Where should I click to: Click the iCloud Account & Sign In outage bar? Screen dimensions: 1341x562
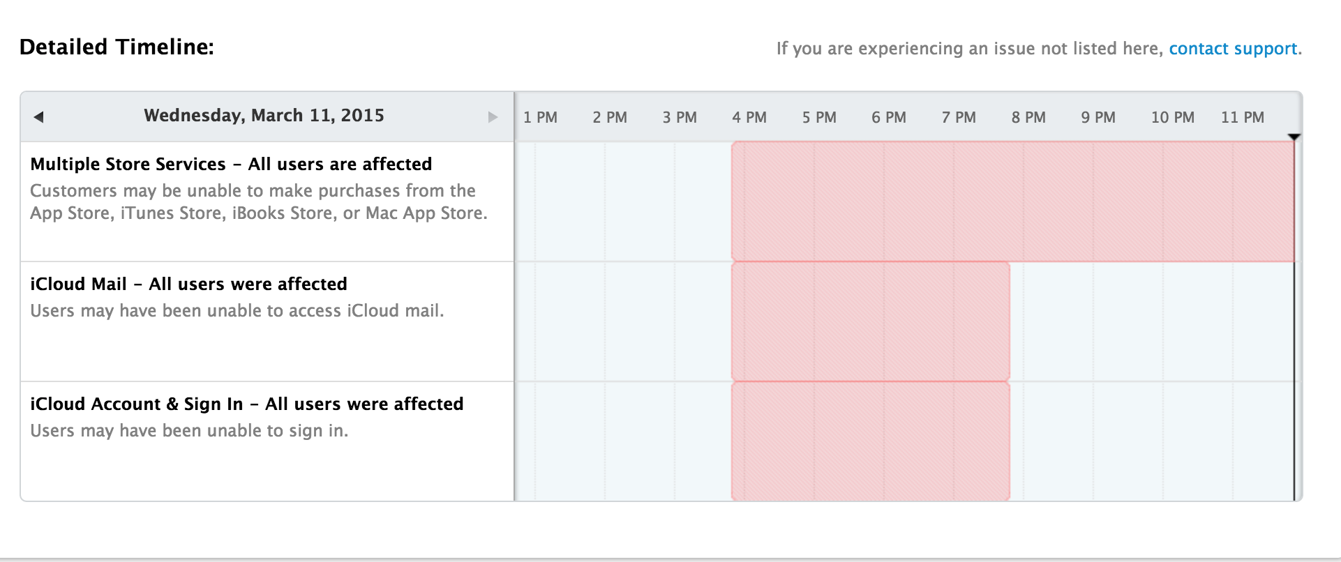870,441
